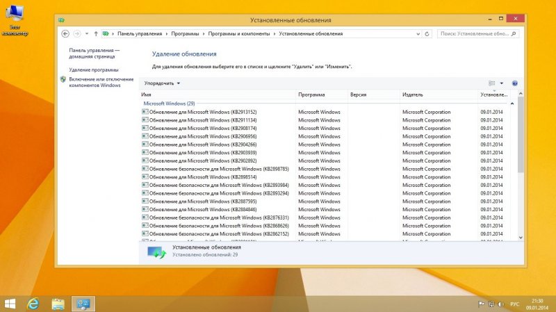This screenshot has height=312, width=556.
Task: Click the shield icon beside Windows components
Action: click(x=63, y=79)
